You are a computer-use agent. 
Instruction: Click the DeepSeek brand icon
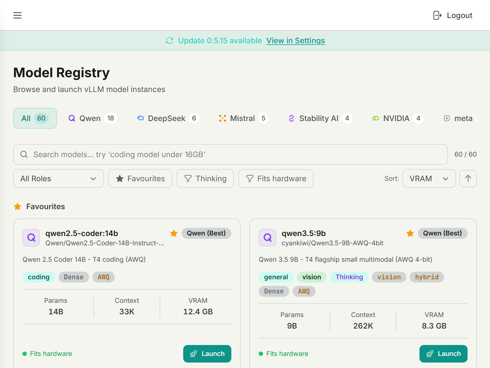[x=141, y=118]
